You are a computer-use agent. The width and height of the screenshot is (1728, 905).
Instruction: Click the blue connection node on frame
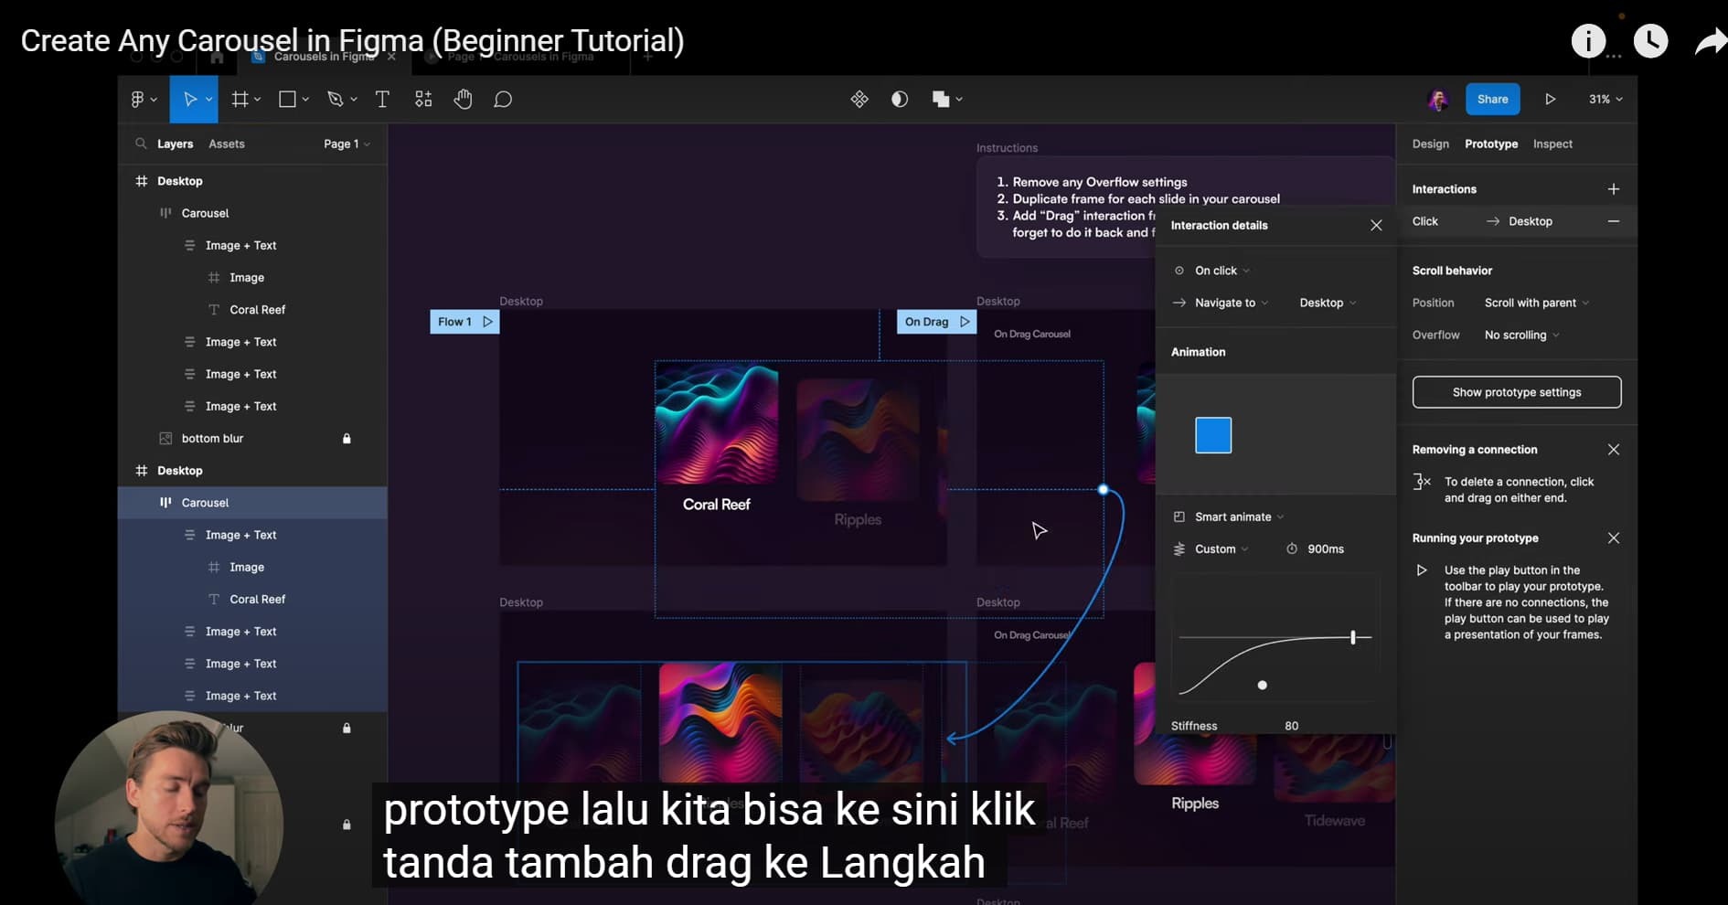click(1104, 489)
